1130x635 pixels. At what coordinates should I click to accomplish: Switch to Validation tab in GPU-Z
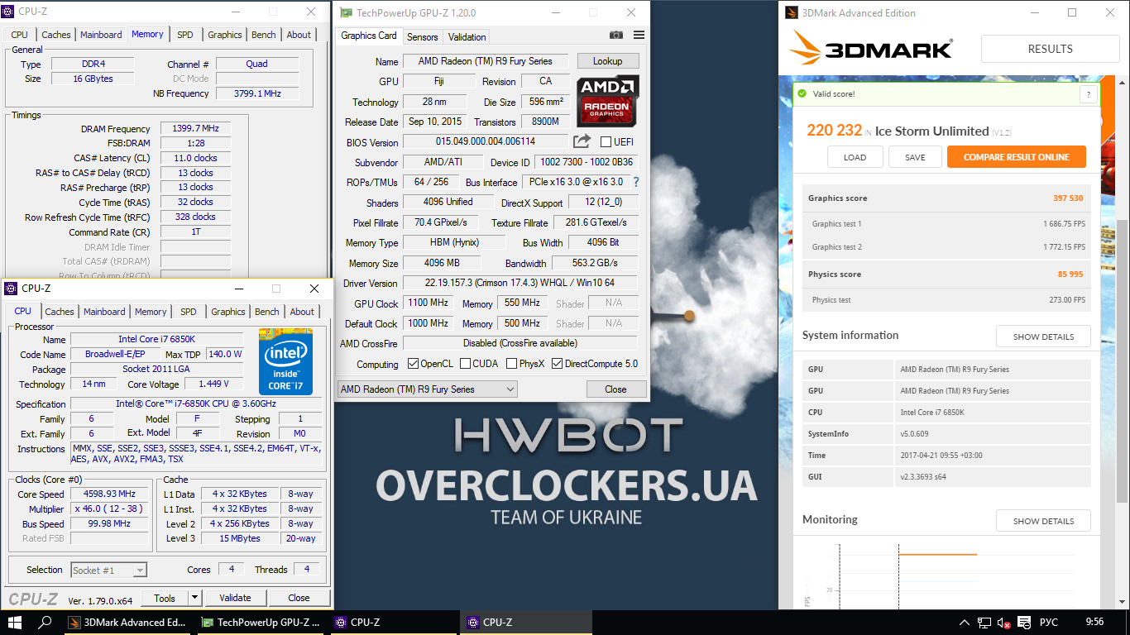point(467,36)
